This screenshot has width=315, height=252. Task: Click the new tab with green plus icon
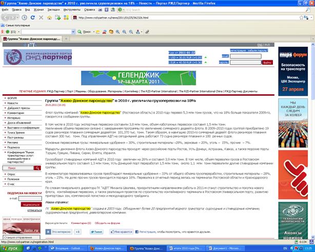[58, 17]
